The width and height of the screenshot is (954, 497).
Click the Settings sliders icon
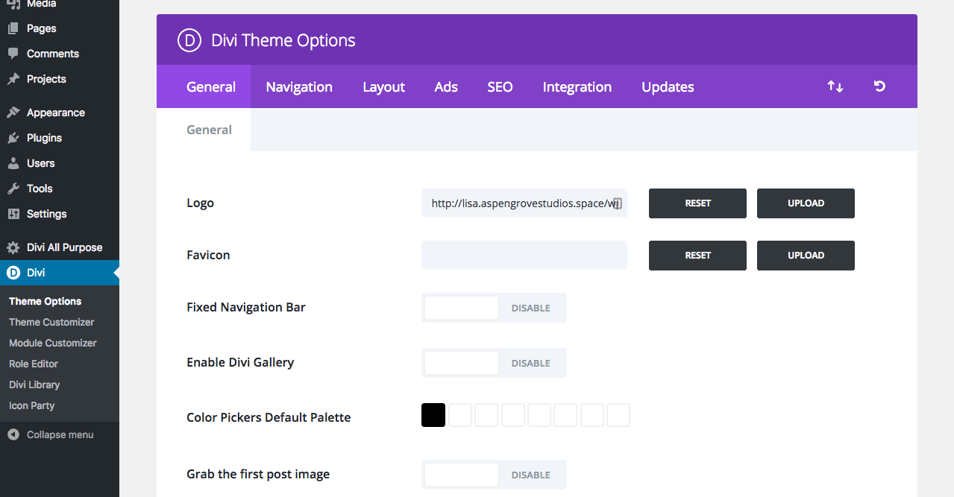pos(13,214)
